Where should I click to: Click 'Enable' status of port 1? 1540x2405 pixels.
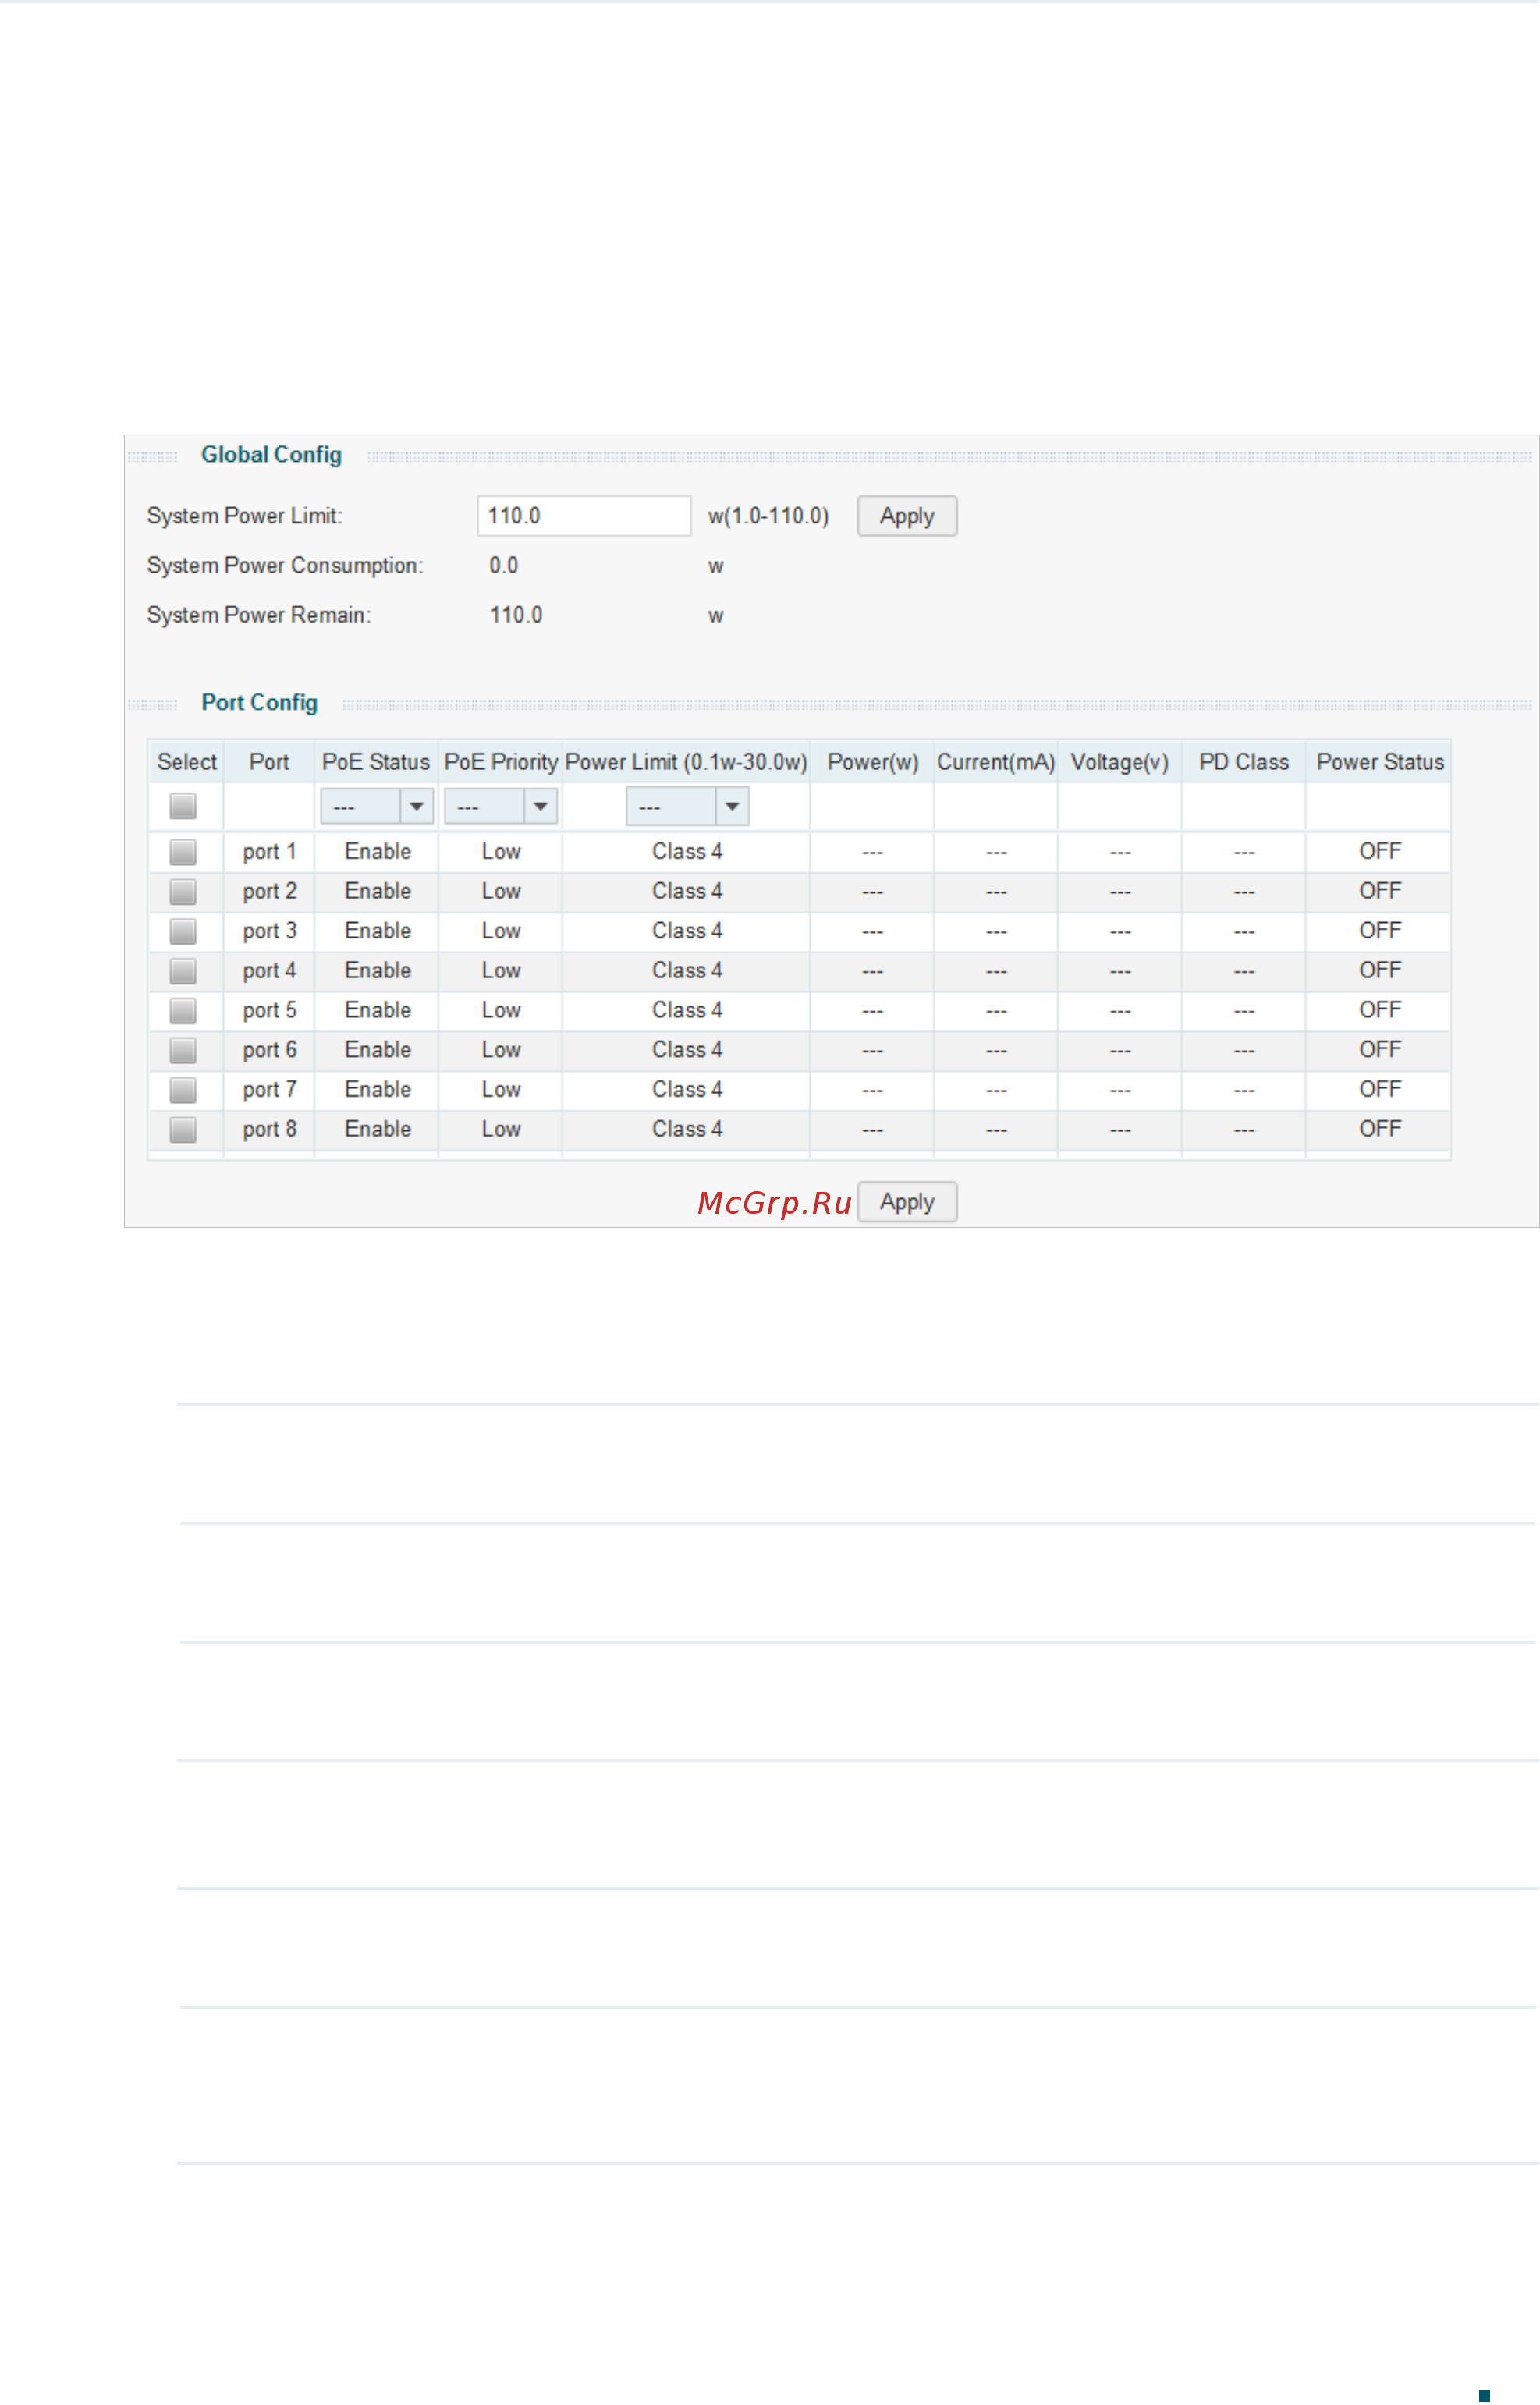click(x=378, y=852)
